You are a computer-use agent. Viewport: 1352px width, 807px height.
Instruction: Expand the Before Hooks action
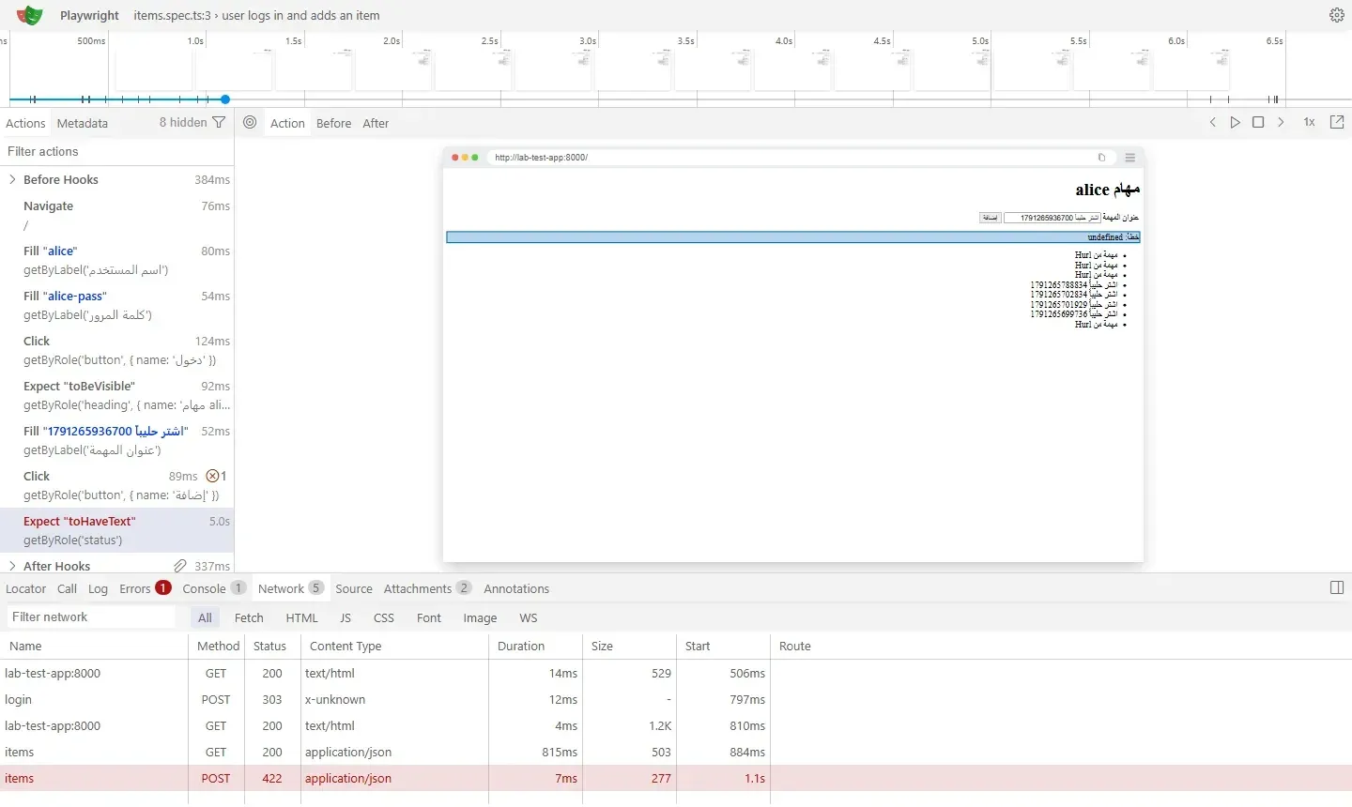(12, 179)
